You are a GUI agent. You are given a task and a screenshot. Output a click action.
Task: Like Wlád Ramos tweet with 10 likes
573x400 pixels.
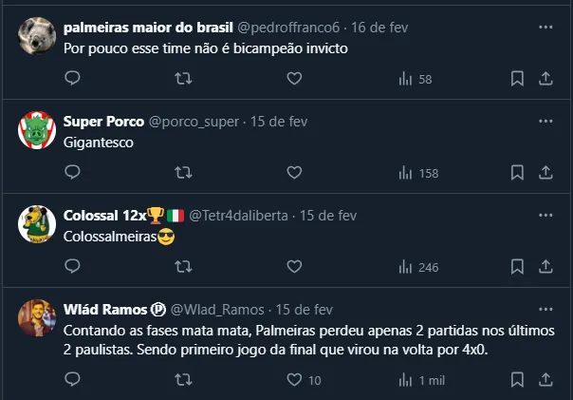294,380
